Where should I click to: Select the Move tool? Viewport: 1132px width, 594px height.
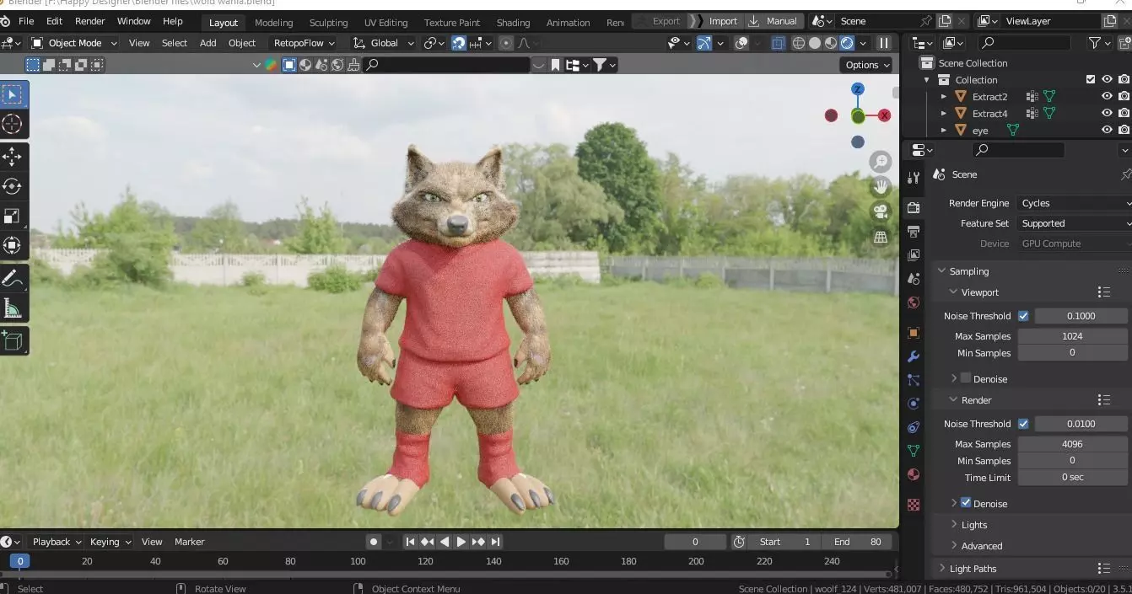click(13, 157)
